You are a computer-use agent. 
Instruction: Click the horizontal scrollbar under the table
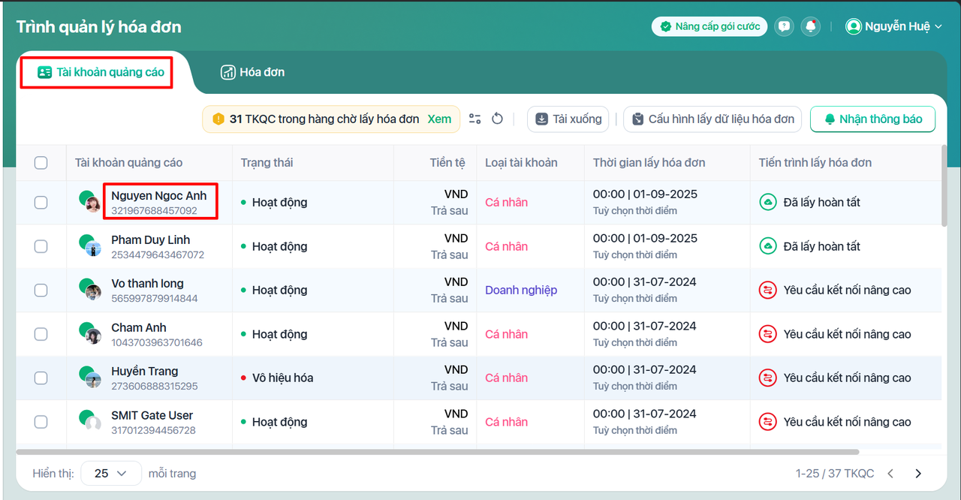click(x=437, y=452)
